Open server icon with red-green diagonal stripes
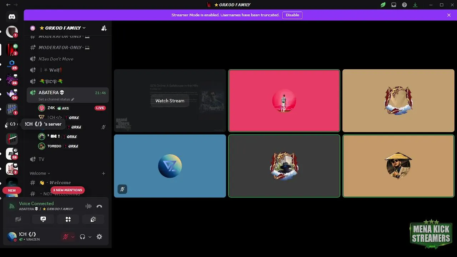 (x=12, y=139)
